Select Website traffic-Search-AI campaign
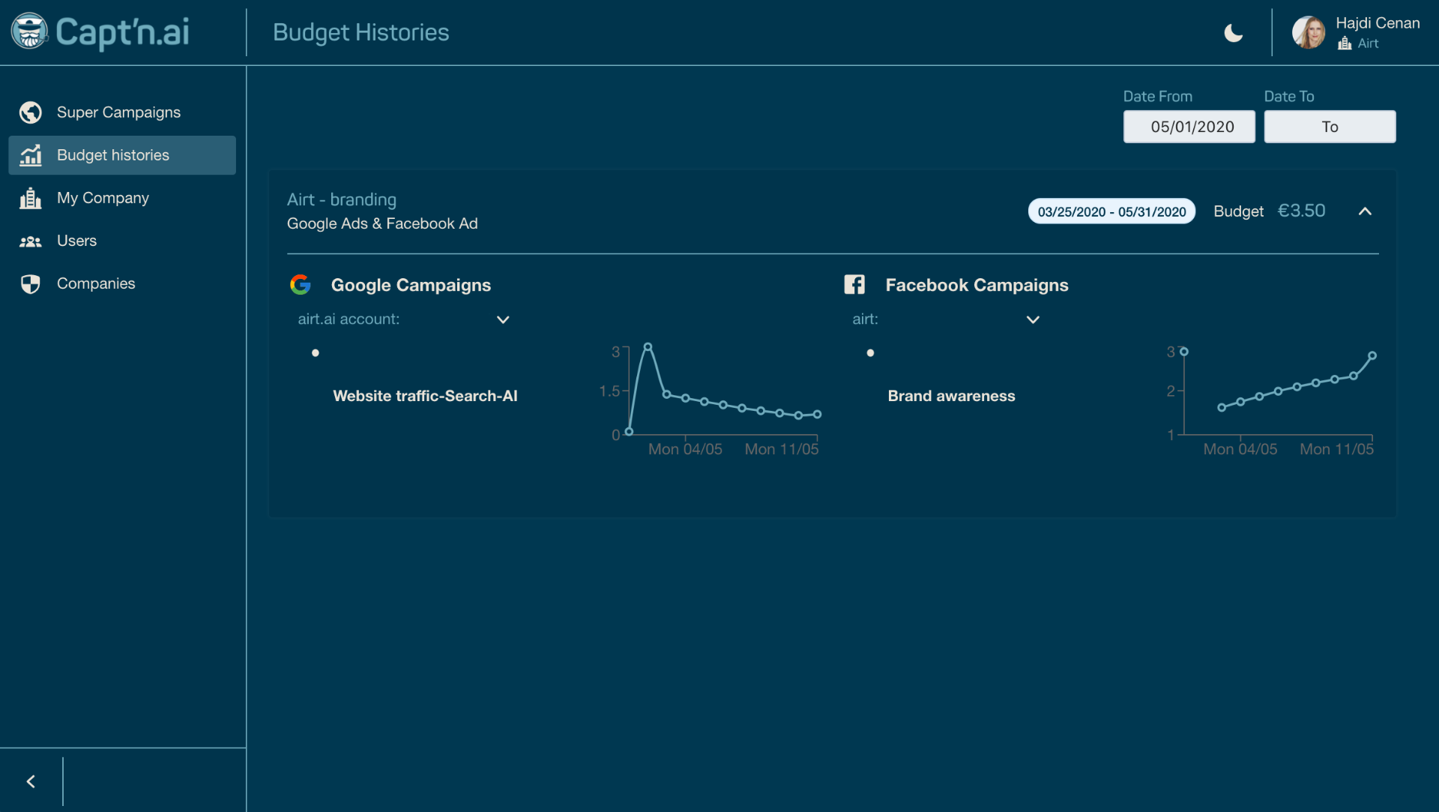Image resolution: width=1439 pixels, height=812 pixels. tap(425, 396)
